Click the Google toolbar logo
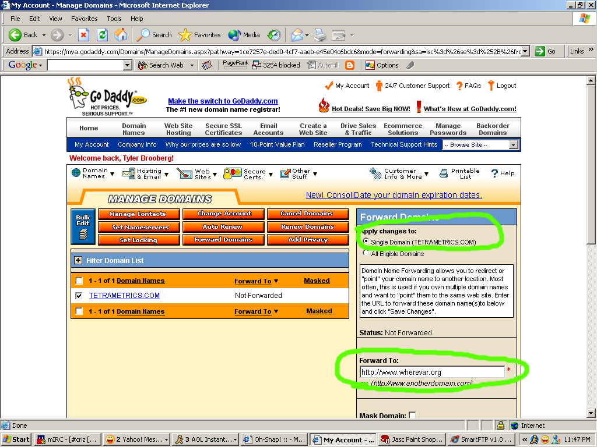597x447 pixels. [x=23, y=65]
